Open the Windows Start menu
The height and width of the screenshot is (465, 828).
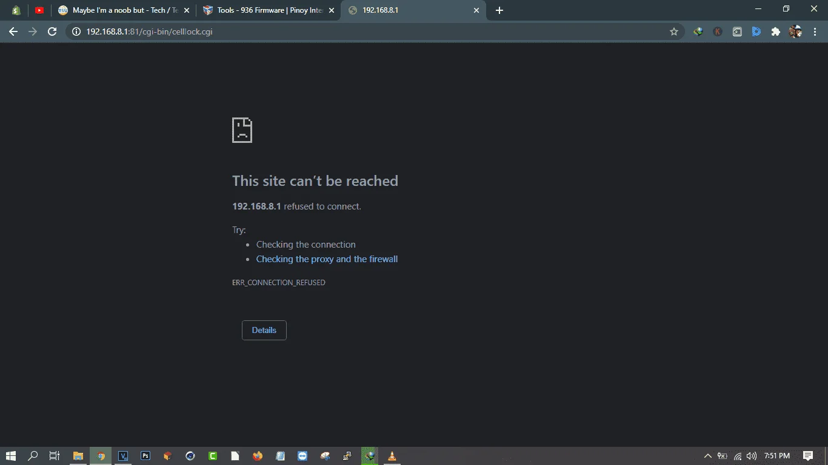[x=11, y=456]
